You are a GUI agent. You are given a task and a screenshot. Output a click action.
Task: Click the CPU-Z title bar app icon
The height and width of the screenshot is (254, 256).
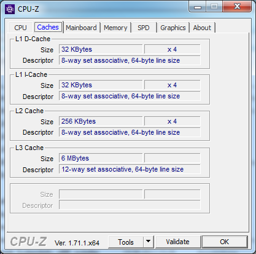10,9
